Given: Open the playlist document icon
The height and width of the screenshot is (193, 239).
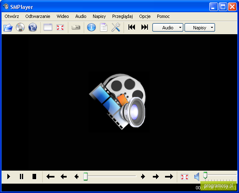Looking at the screenshot, I should [104, 28].
